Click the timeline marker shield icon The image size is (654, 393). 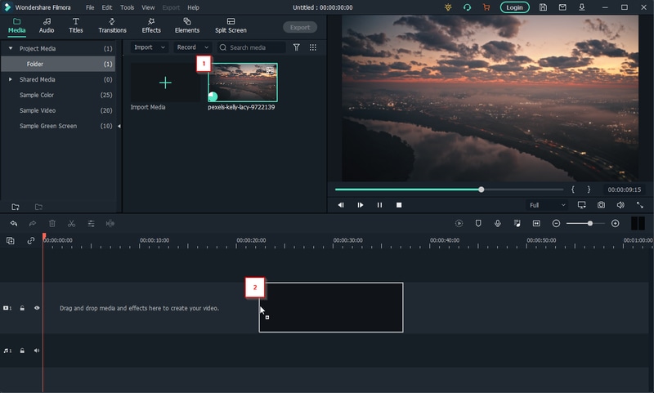click(x=478, y=224)
